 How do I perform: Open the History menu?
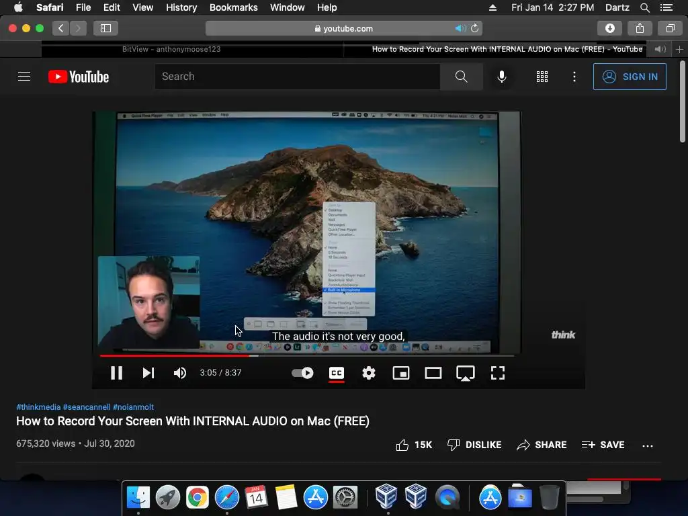(181, 7)
